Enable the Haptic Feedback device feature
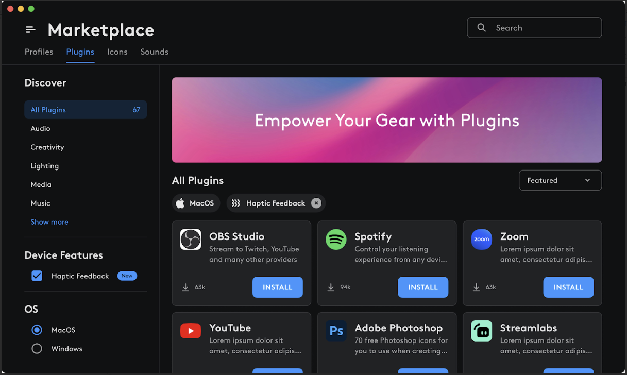The height and width of the screenshot is (375, 627). pos(37,276)
